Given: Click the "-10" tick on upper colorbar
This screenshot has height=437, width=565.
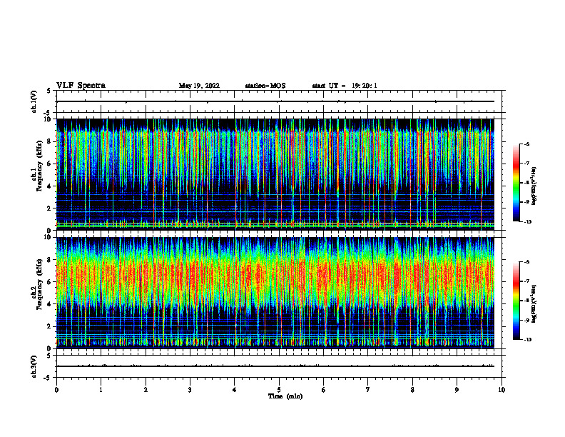Looking at the screenshot, I should coord(527,222).
